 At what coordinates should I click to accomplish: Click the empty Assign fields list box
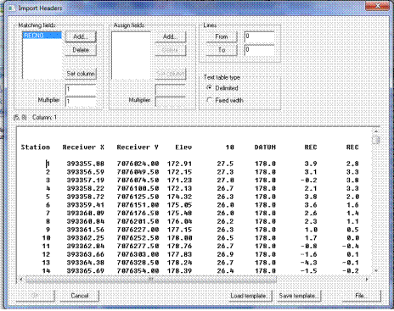(x=131, y=55)
